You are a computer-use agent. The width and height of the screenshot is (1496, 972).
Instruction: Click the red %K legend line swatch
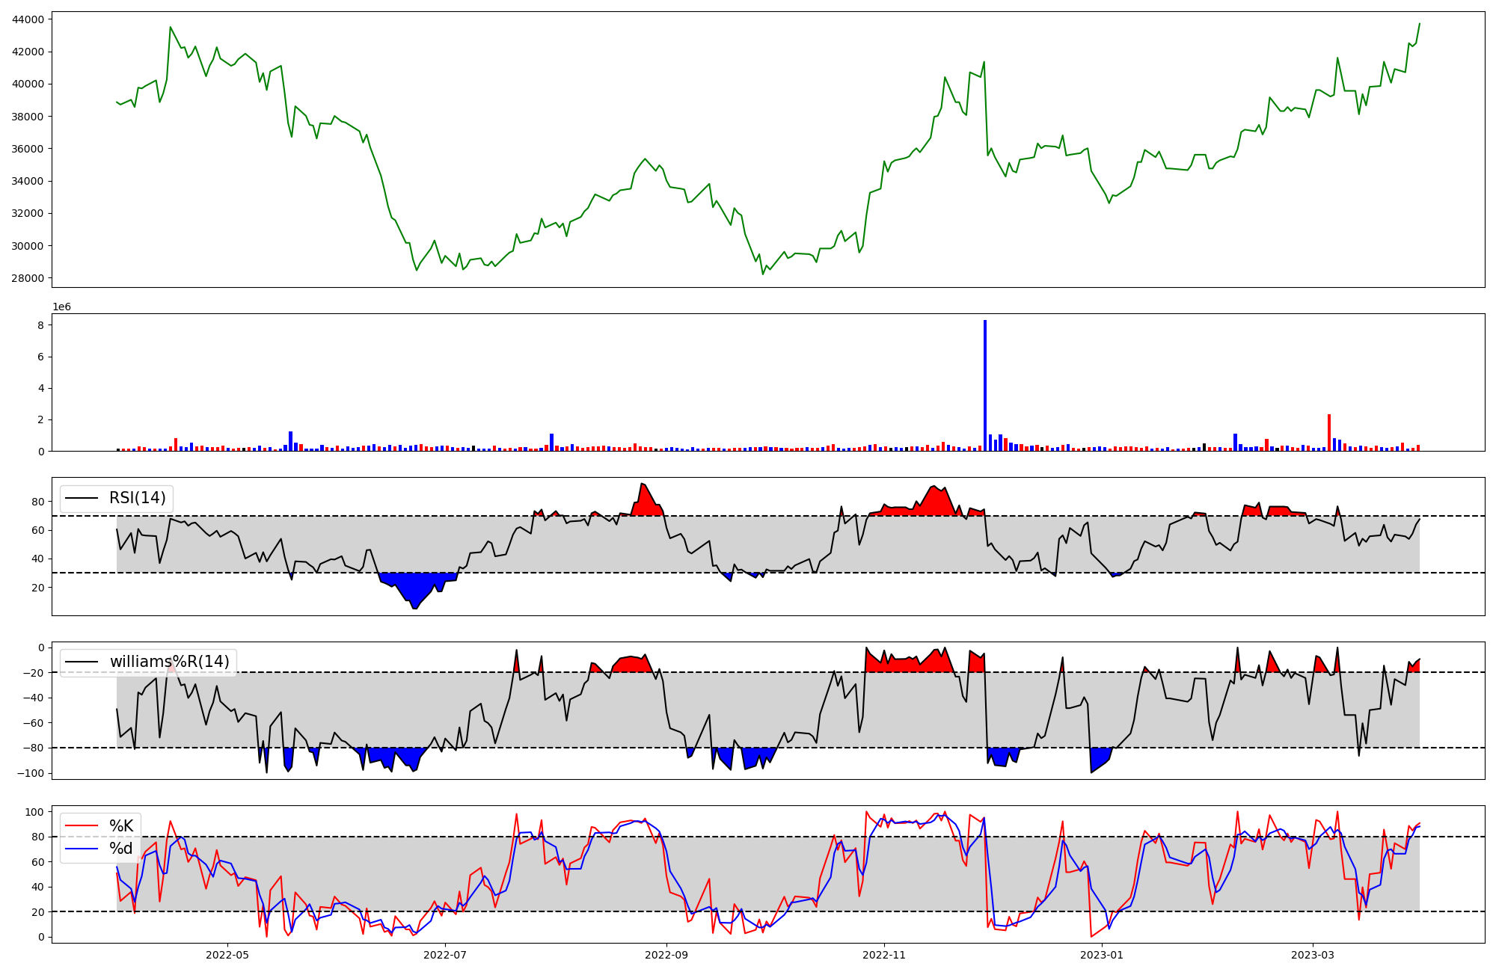[x=82, y=826]
